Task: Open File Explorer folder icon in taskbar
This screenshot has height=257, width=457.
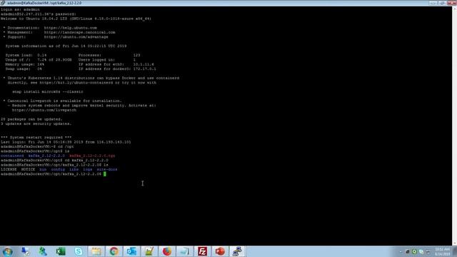Action: tap(96, 251)
